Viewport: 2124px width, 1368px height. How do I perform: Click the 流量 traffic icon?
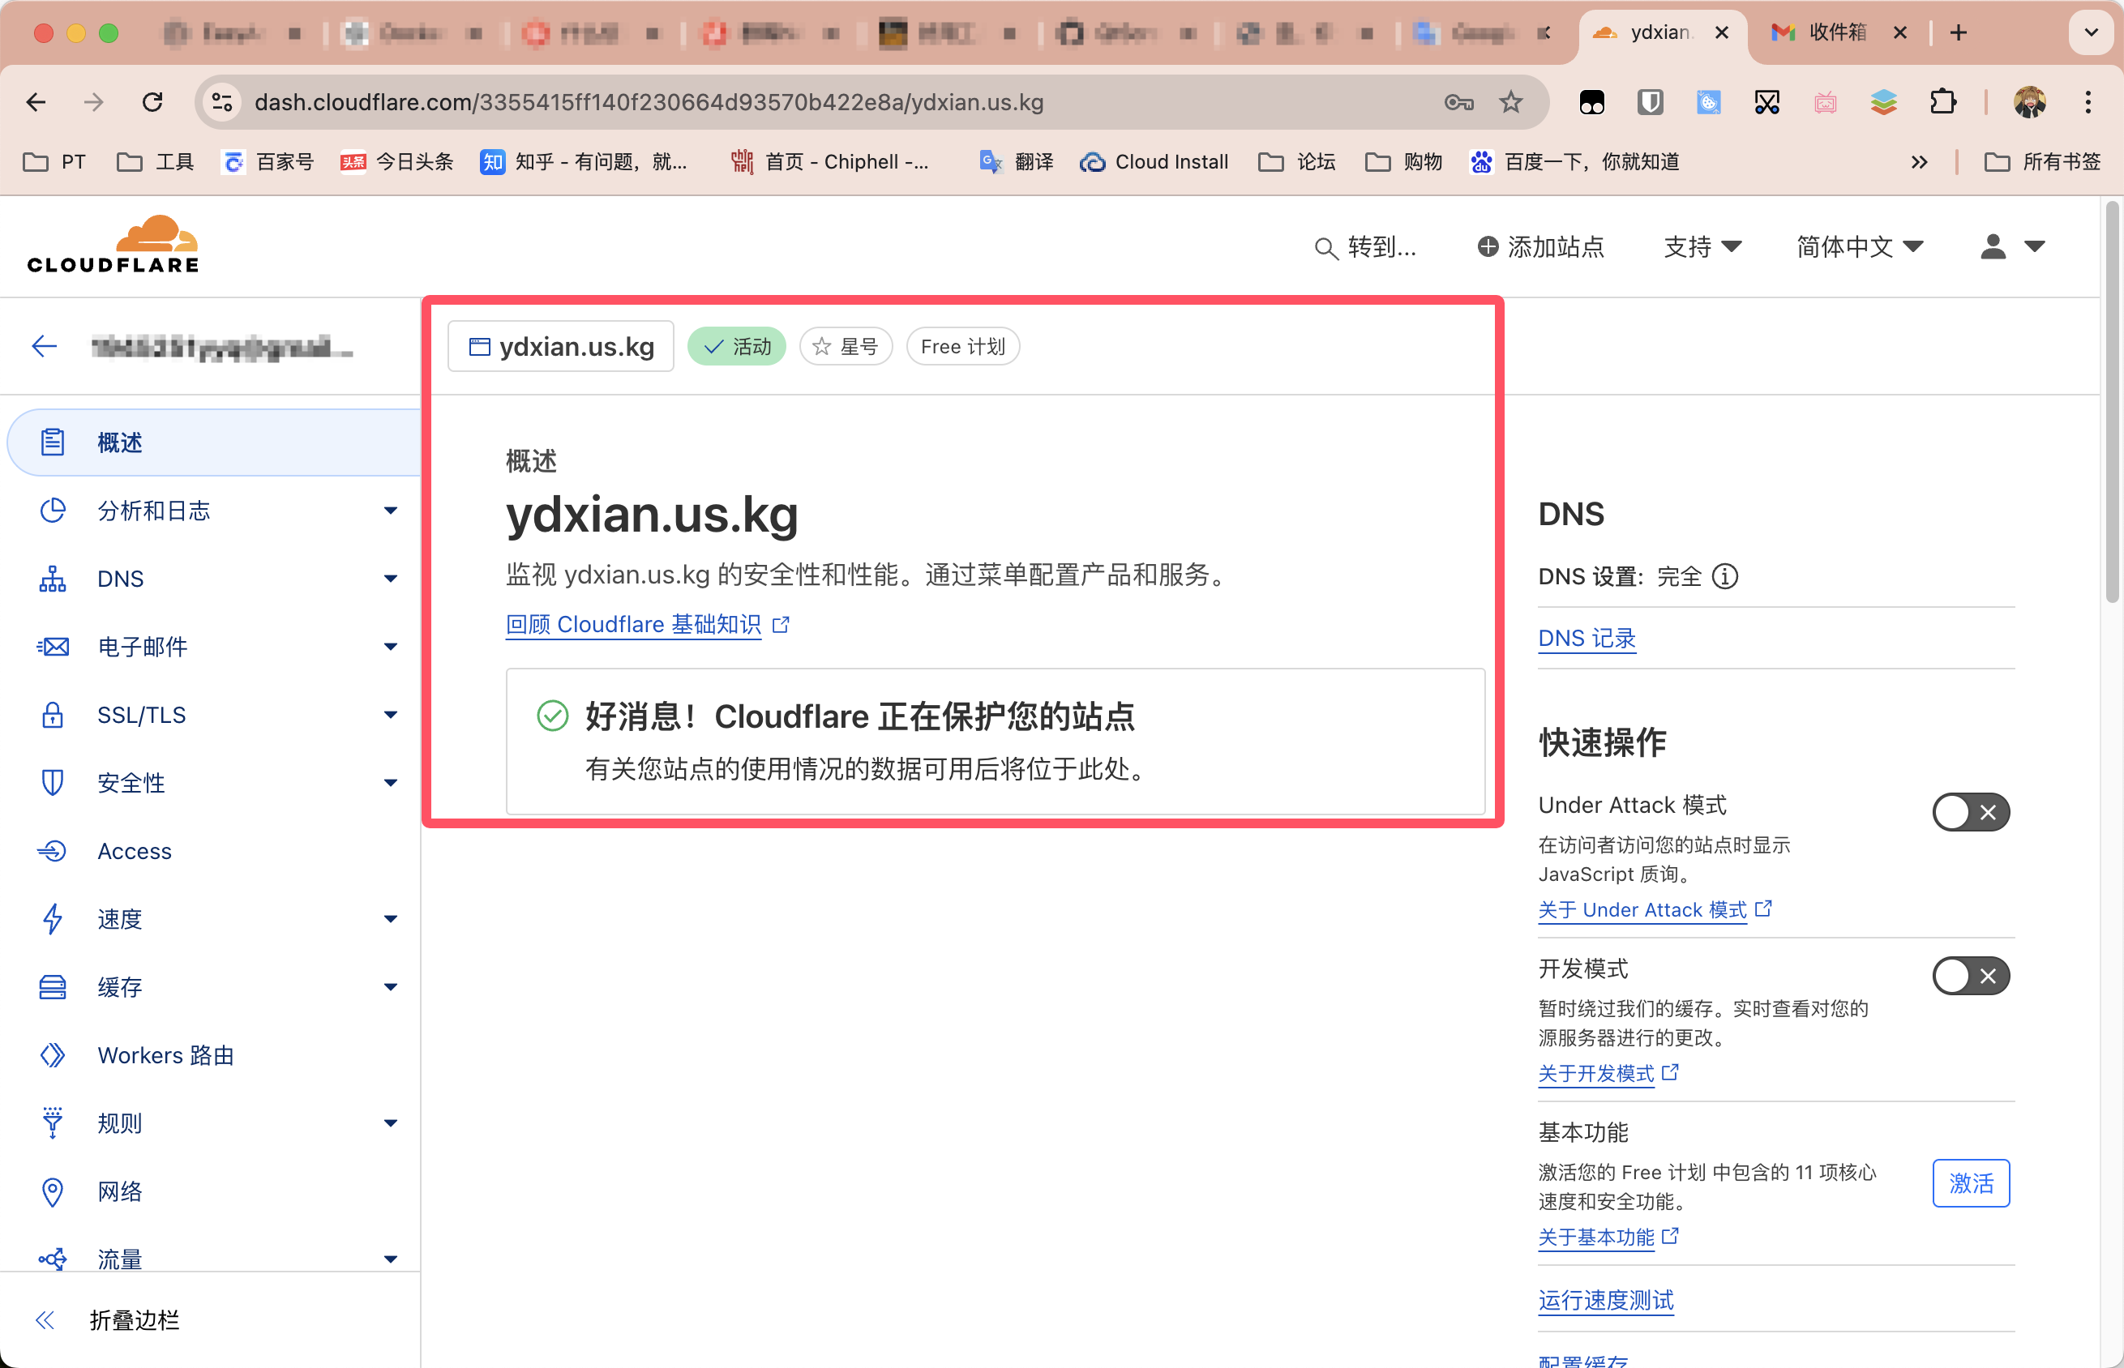click(53, 1259)
